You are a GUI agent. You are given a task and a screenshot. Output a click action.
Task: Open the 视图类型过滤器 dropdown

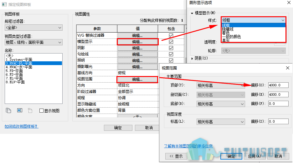[33, 42]
